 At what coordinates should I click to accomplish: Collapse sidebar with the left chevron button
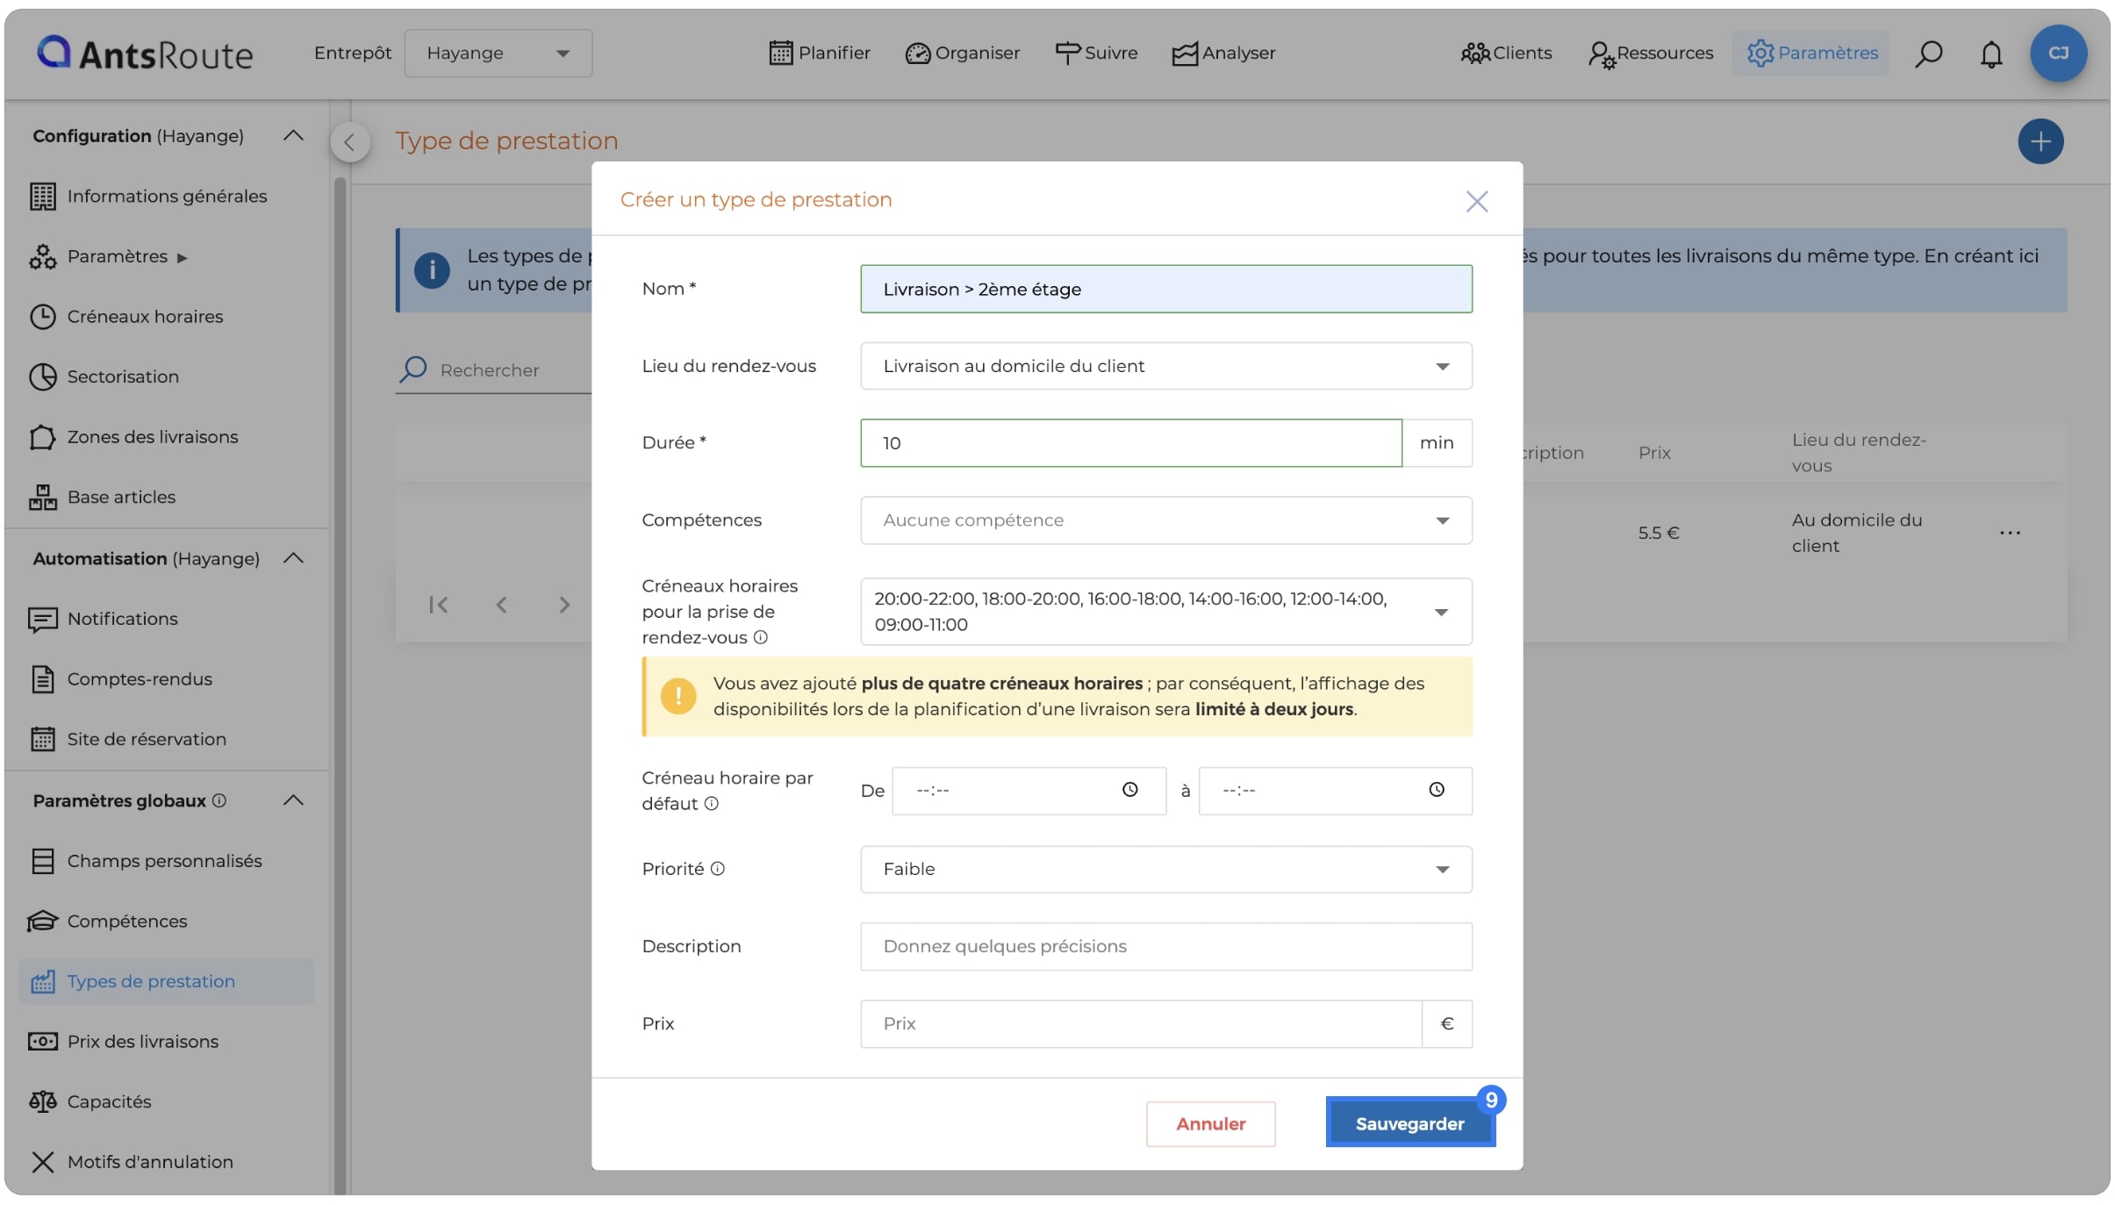350,142
